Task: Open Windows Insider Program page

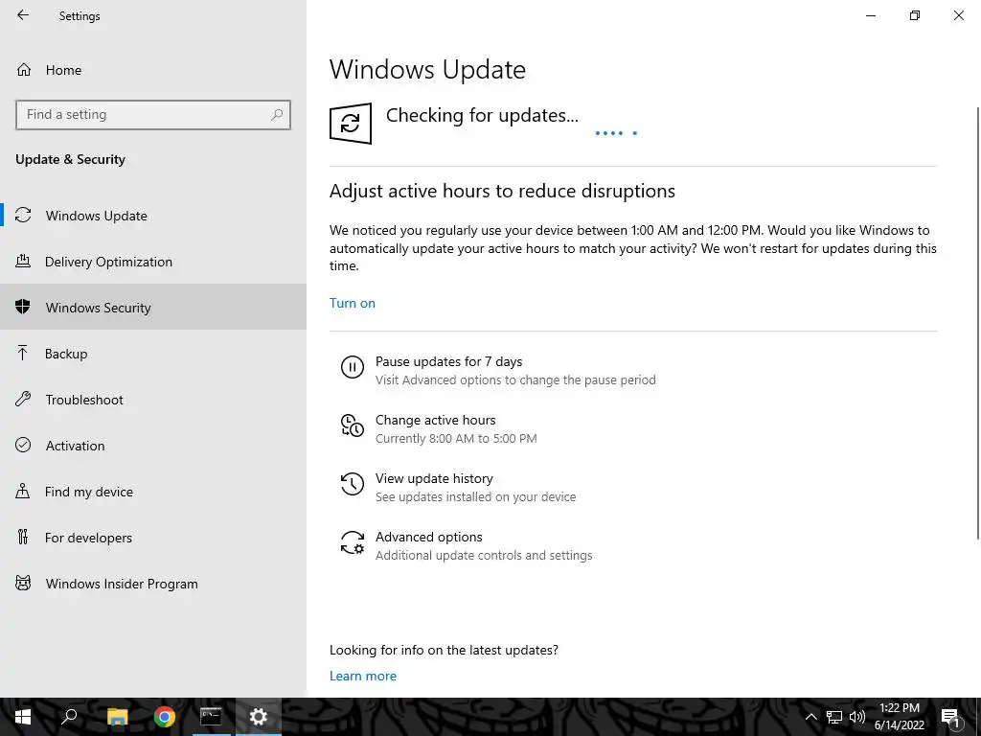Action: [x=153, y=584]
